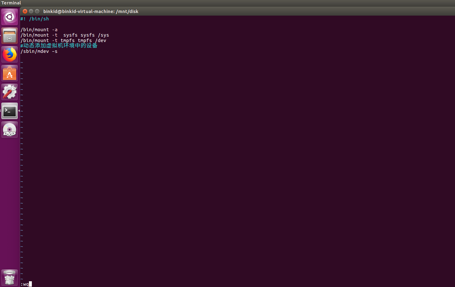Open Ubuntu Software Center
The height and width of the screenshot is (287, 455).
click(x=10, y=73)
